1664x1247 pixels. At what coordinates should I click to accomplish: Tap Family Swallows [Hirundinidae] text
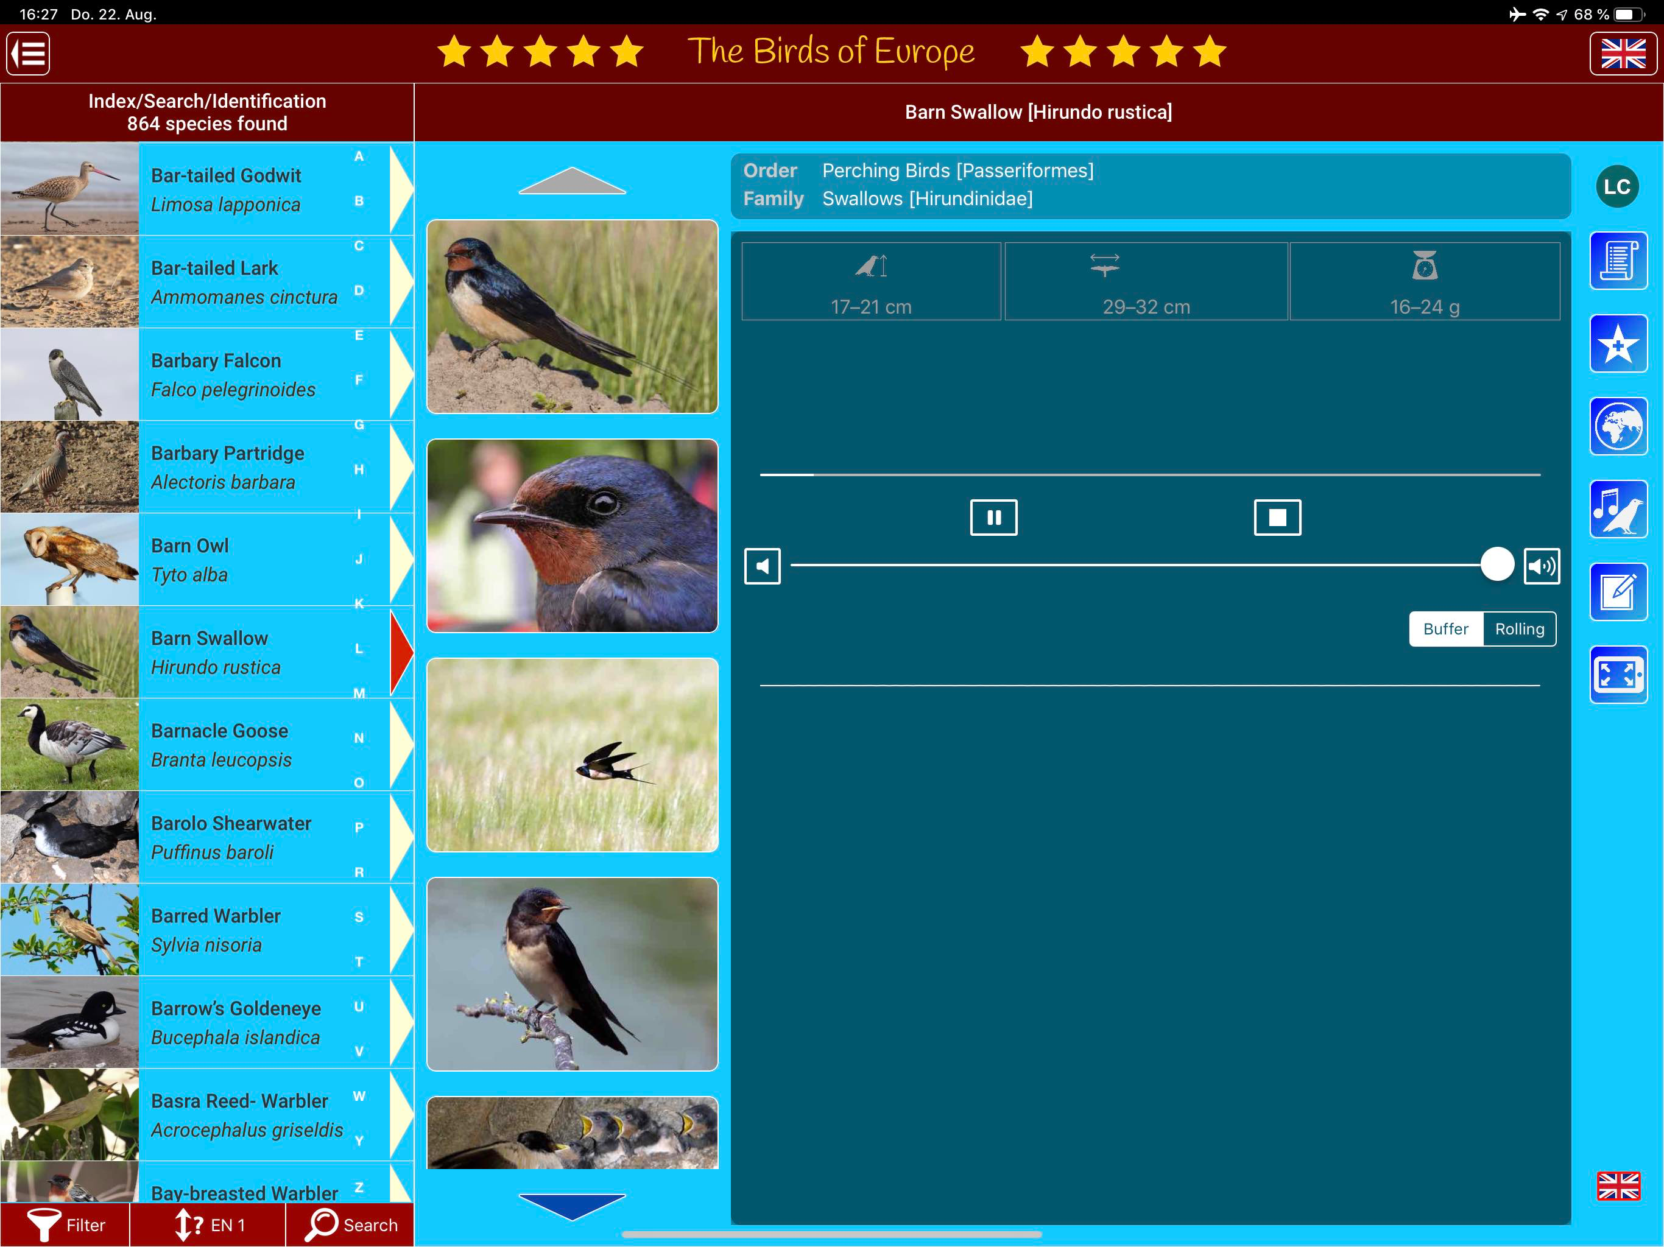(887, 198)
